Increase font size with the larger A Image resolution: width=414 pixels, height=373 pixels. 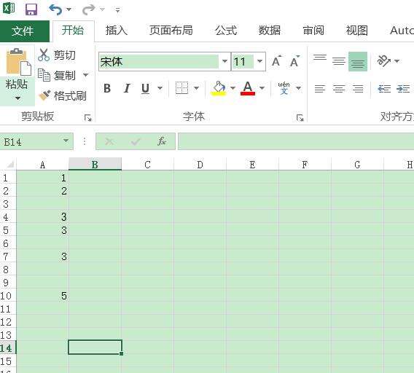pyautogui.click(x=276, y=61)
